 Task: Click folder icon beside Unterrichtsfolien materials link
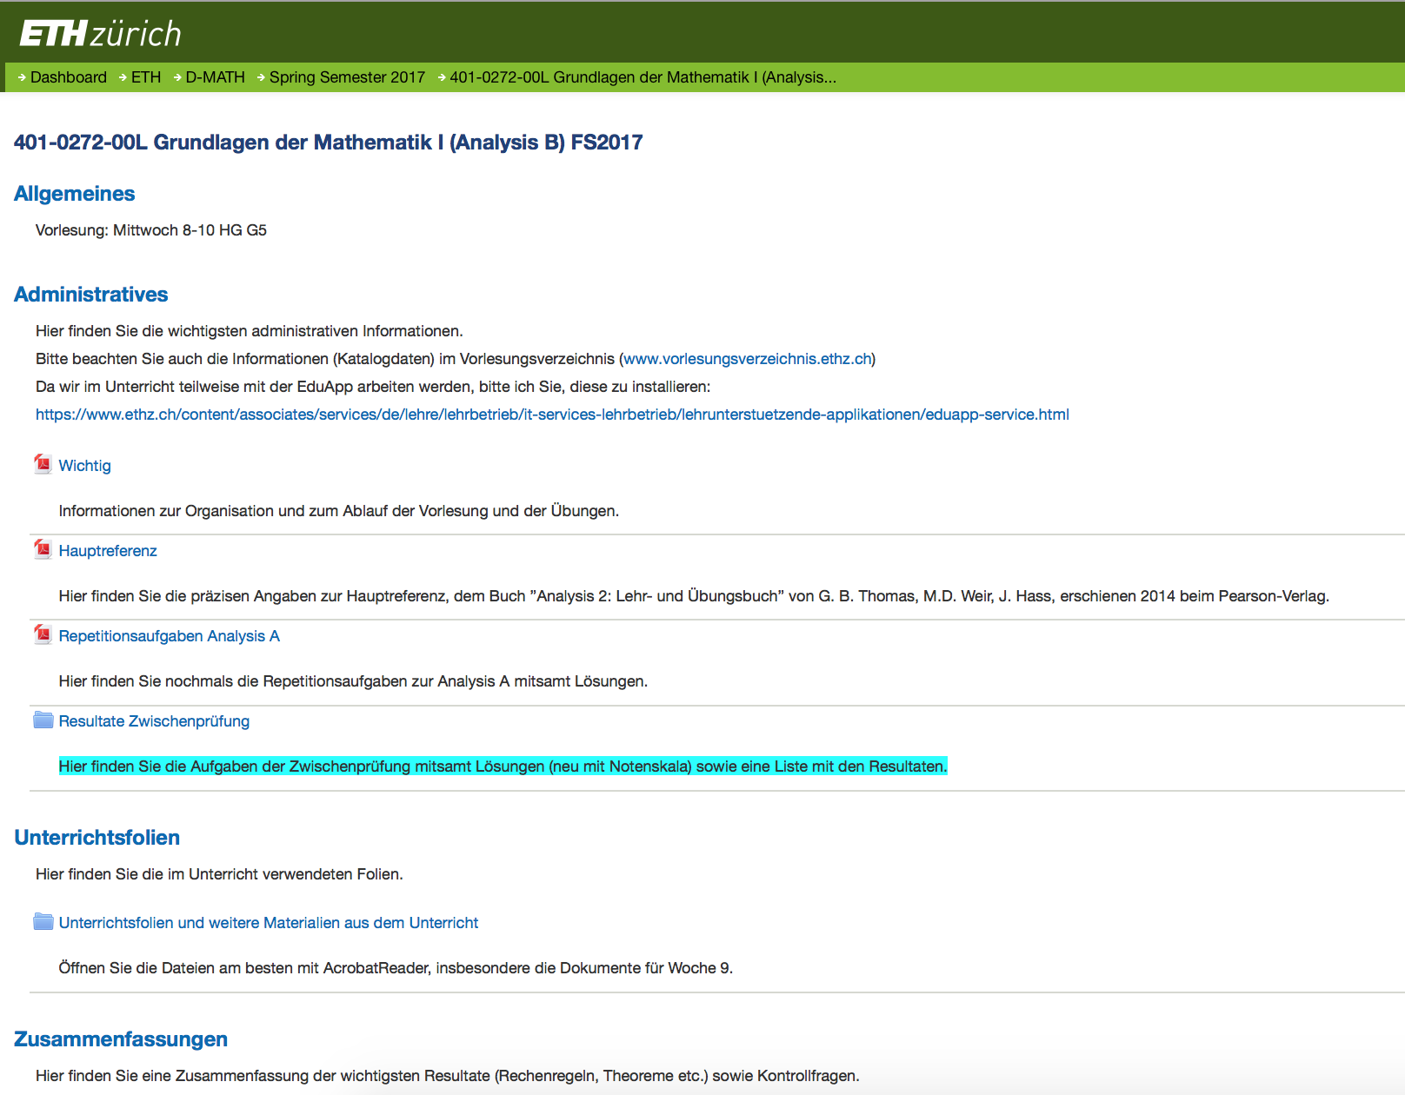43,921
